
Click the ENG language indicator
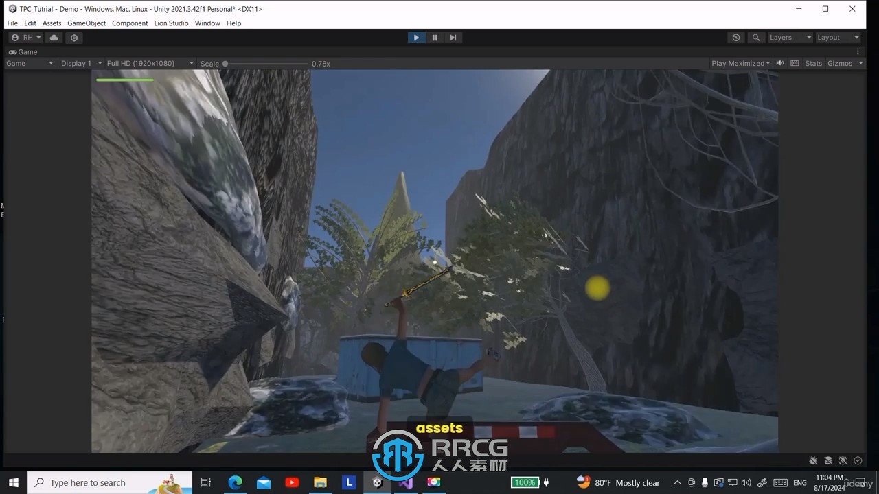pyautogui.click(x=800, y=482)
